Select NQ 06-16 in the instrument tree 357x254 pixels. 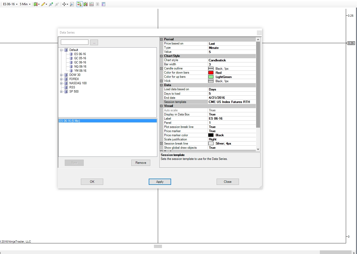tap(80, 67)
